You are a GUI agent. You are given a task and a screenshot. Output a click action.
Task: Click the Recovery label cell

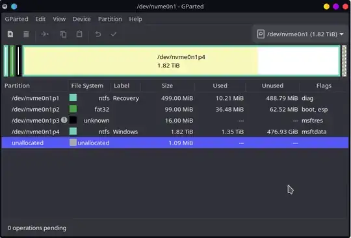coord(126,98)
